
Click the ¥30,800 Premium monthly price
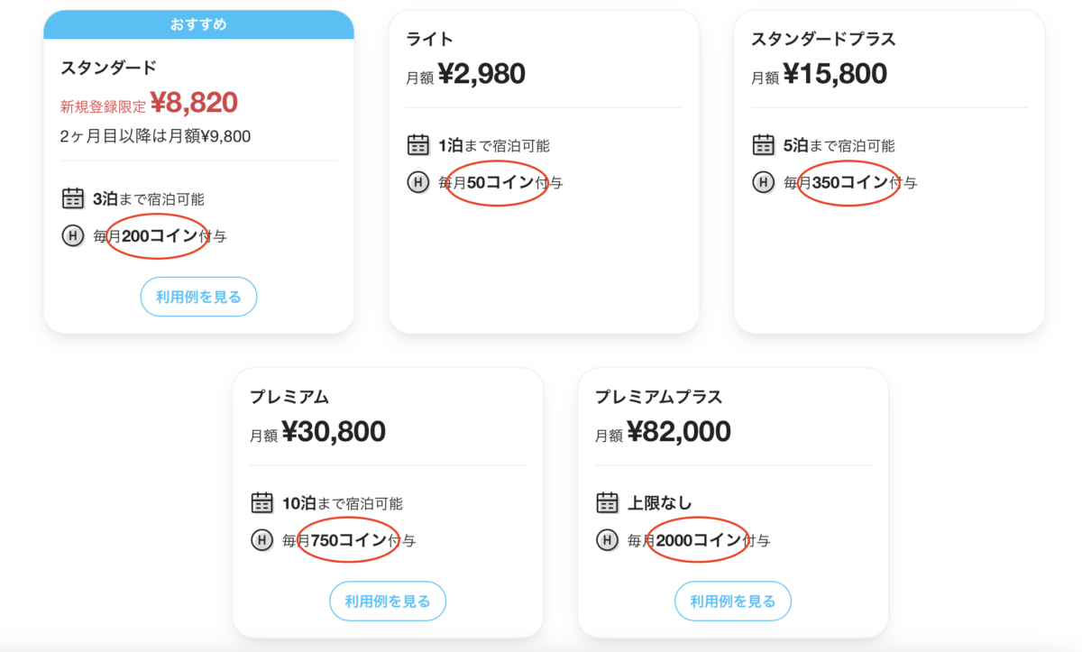tap(334, 432)
